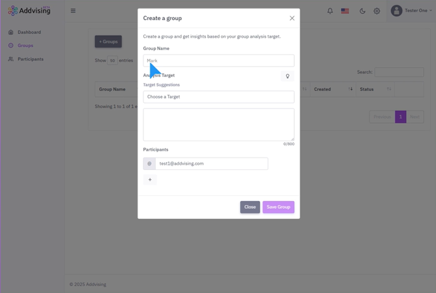Open the US flag language selector

point(345,10)
